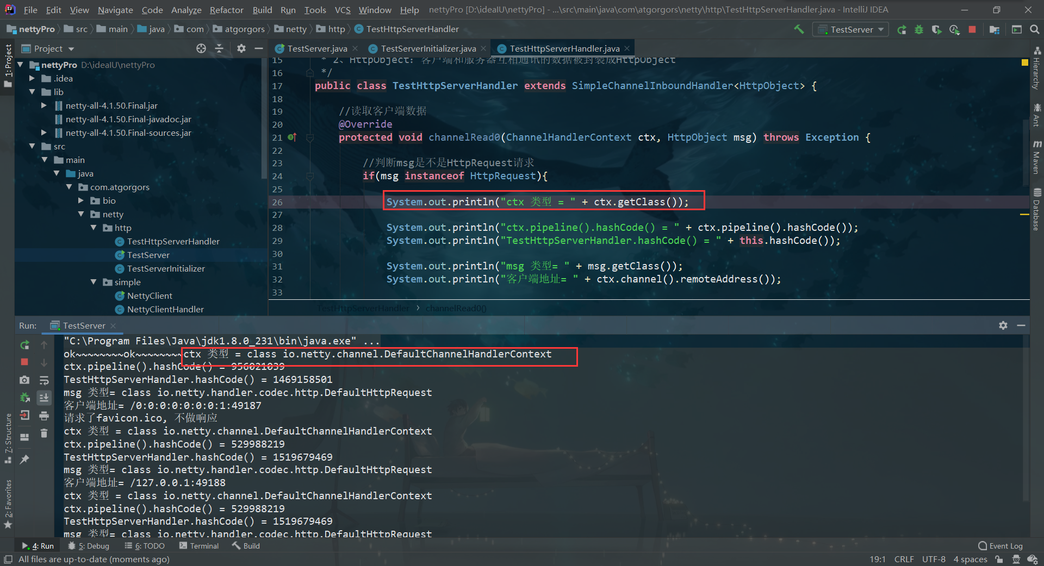Open the VCS menu

(x=343, y=10)
